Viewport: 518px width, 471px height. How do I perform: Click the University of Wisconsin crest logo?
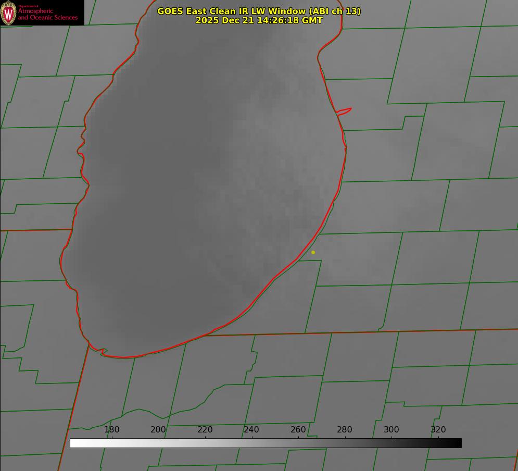pyautogui.click(x=8, y=13)
